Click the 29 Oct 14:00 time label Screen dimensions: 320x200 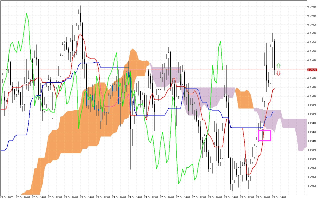279,197
